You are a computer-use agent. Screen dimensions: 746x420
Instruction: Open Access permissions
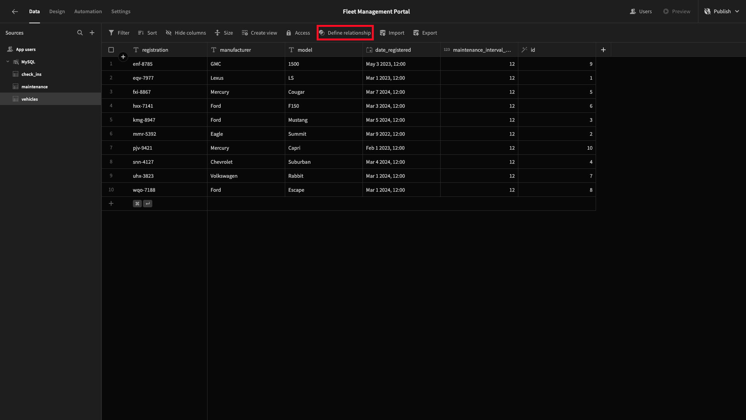pyautogui.click(x=298, y=33)
